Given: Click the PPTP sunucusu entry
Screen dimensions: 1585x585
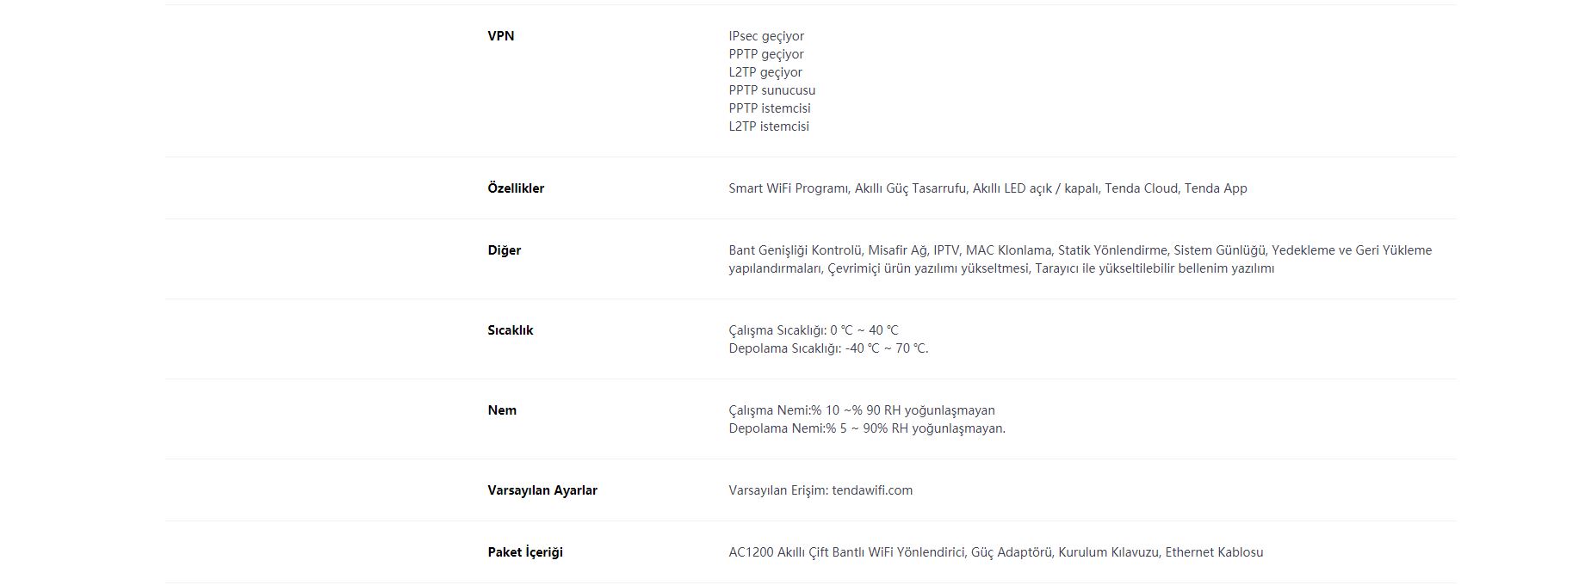Looking at the screenshot, I should click(772, 90).
